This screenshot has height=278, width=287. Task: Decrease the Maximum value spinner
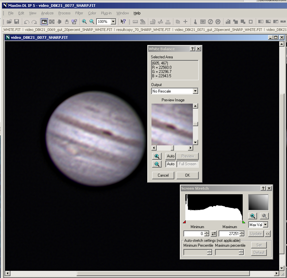point(242,235)
